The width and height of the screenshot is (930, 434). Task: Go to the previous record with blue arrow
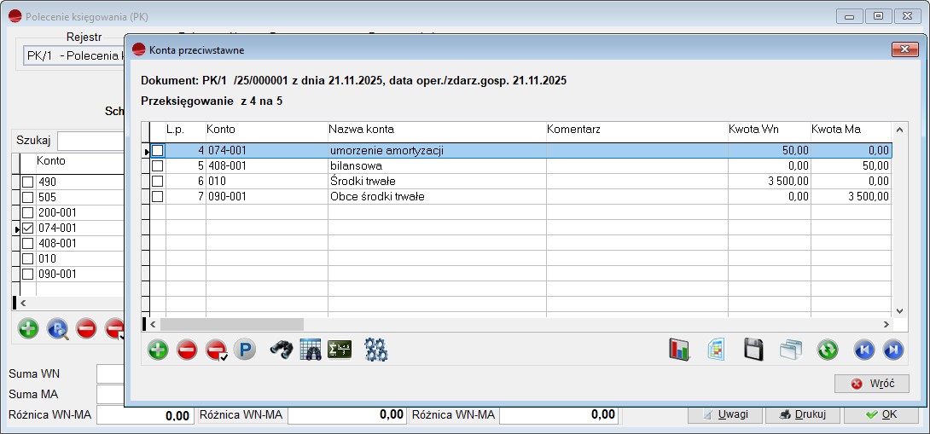[864, 350]
